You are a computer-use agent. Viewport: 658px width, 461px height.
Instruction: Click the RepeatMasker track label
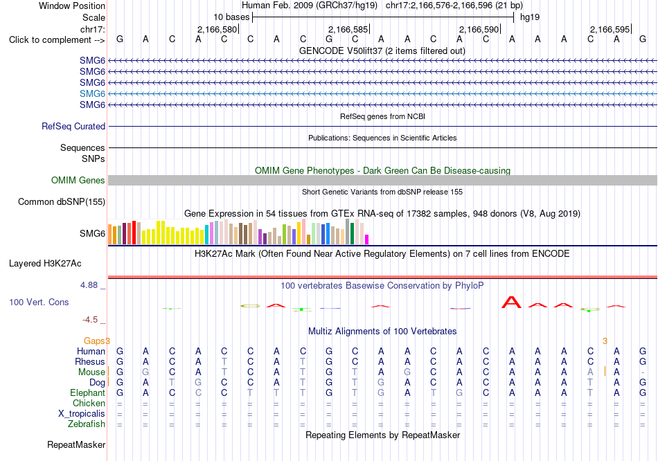(x=76, y=444)
